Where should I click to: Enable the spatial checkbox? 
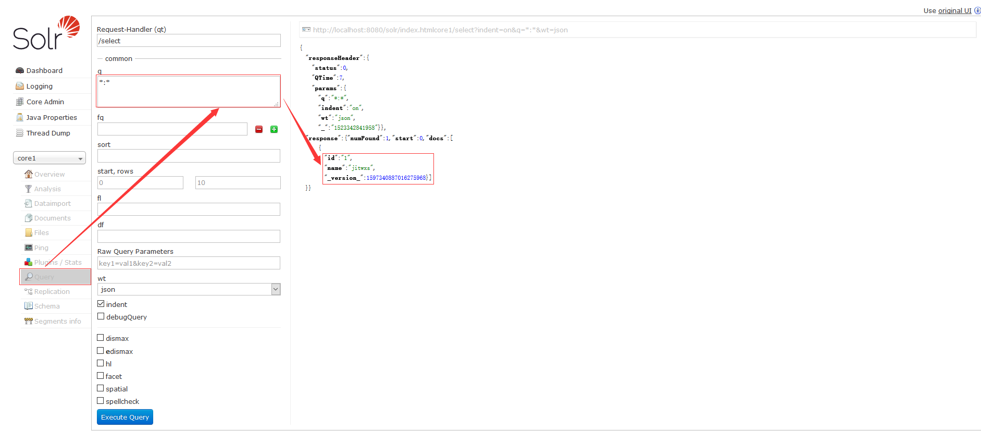101,388
